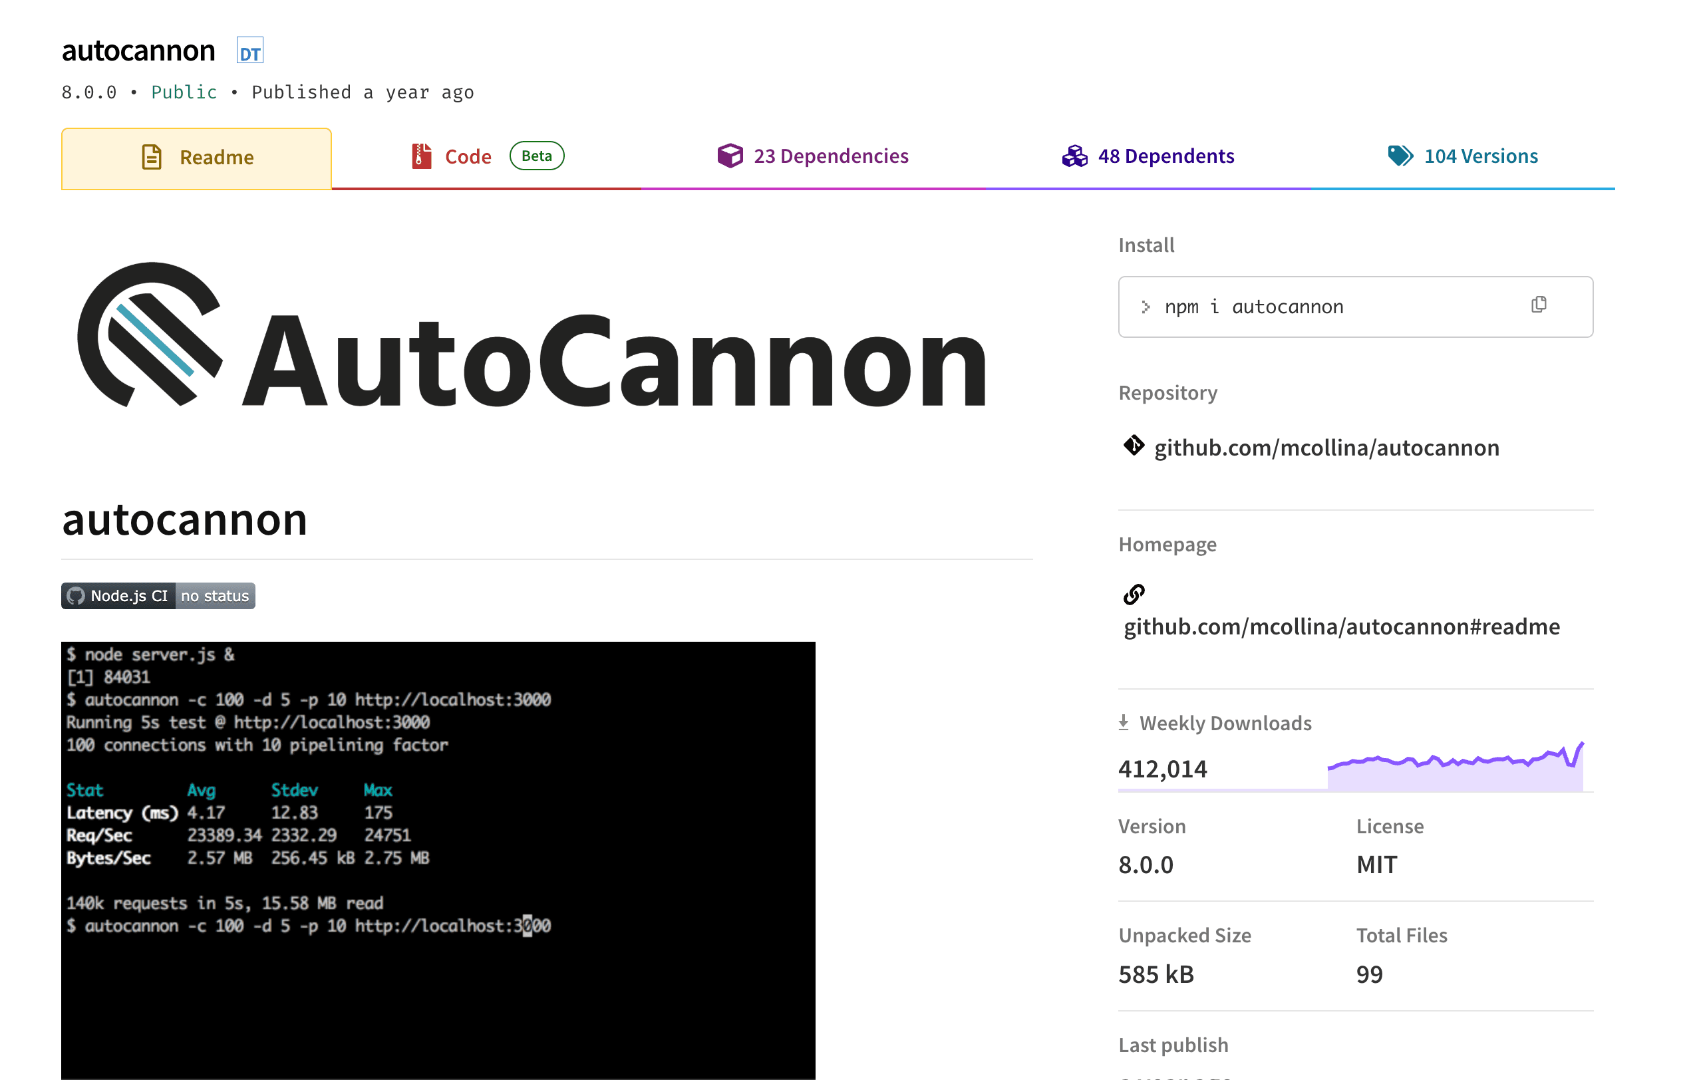Open the Public visibility link
Viewport: 1695px width, 1080px height.
(x=184, y=92)
